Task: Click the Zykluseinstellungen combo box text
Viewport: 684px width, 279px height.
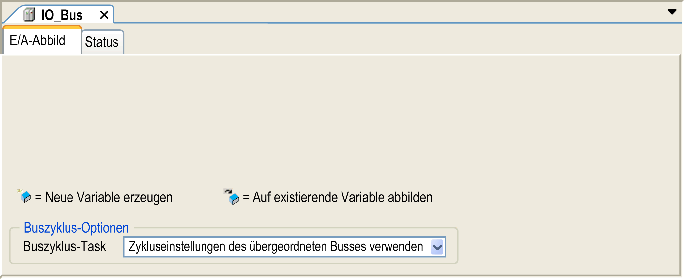Action: click(x=276, y=247)
